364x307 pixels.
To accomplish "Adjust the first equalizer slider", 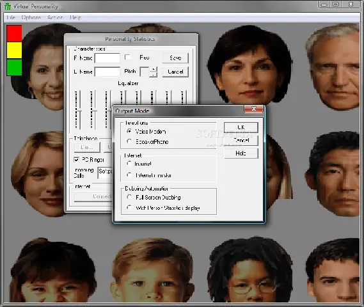I will 78,110.
